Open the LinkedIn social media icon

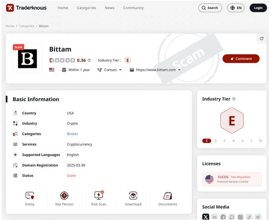(x=214, y=217)
